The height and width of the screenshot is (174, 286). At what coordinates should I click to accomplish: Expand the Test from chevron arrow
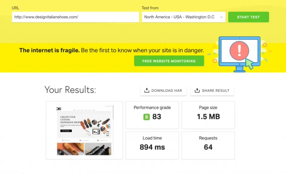click(x=221, y=17)
